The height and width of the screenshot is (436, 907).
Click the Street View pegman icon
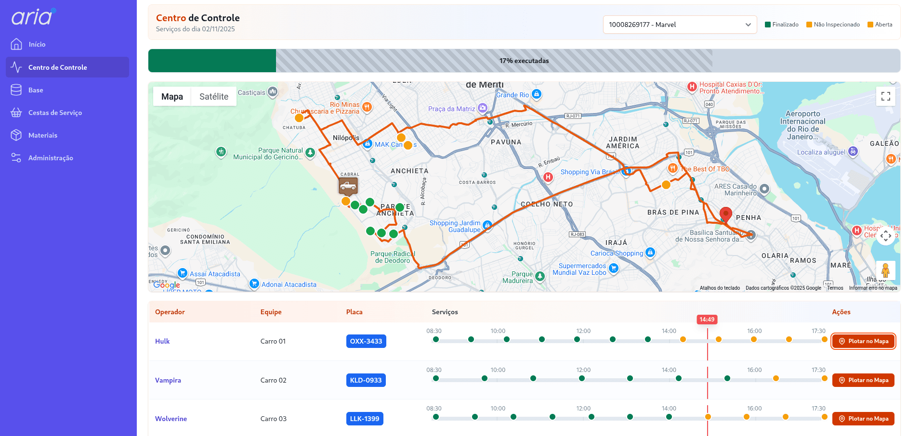(x=885, y=270)
